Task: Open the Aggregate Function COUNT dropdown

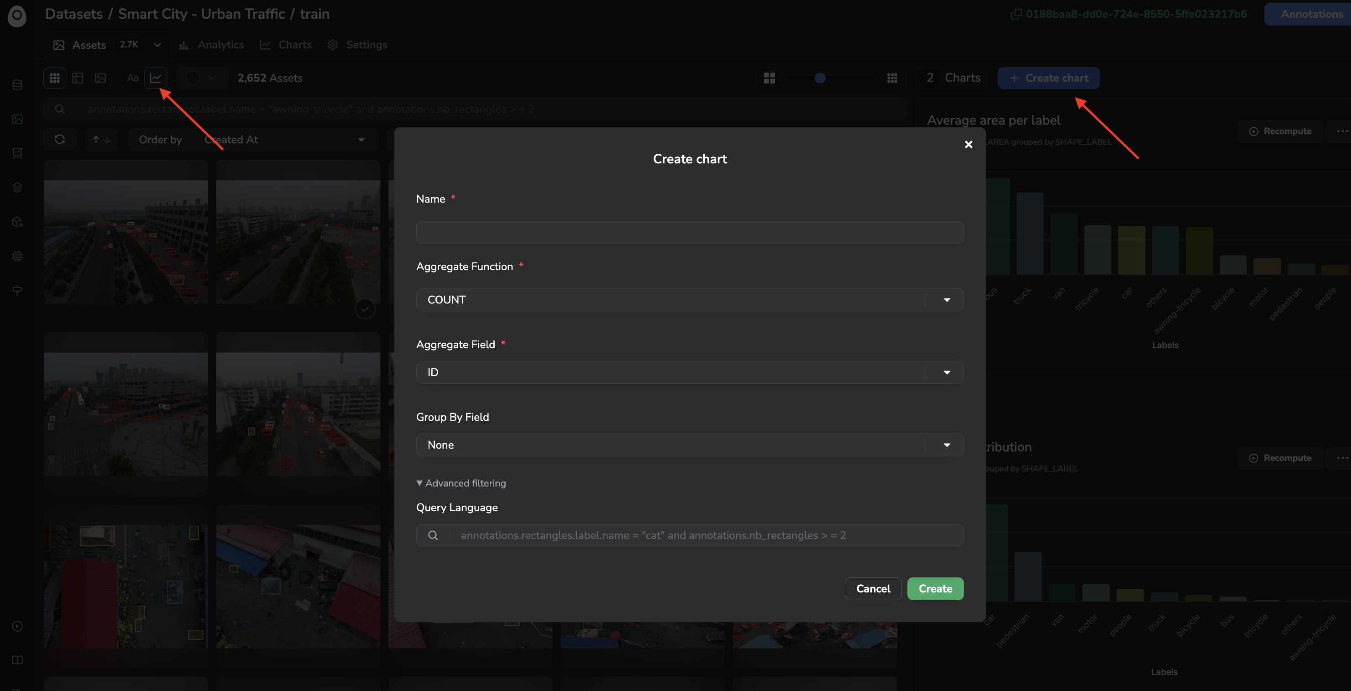Action: [690, 300]
